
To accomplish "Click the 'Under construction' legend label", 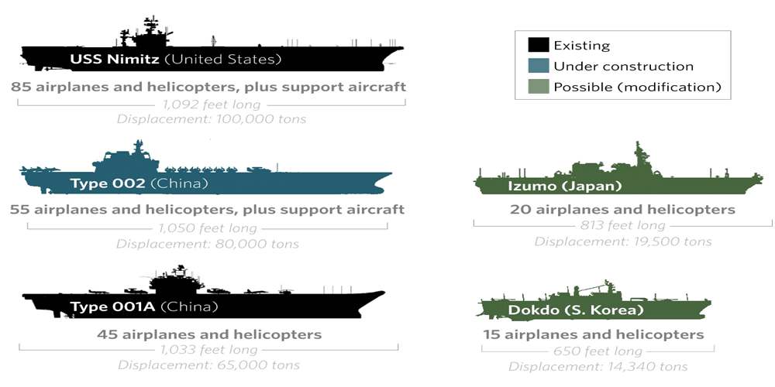I will point(623,66).
